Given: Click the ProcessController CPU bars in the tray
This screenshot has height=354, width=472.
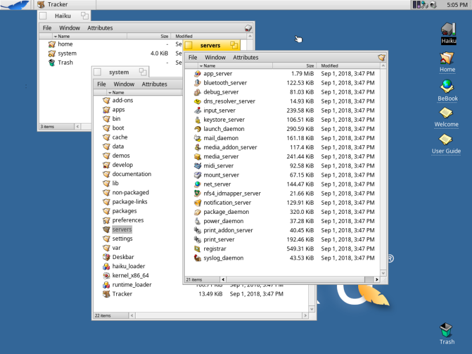Looking at the screenshot, I should click(x=415, y=5).
